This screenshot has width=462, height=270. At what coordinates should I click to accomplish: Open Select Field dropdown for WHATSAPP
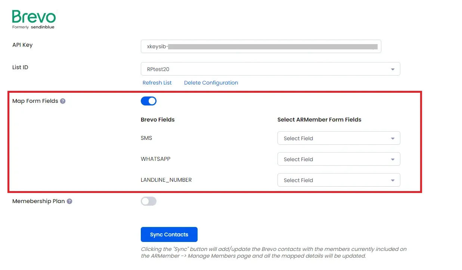[x=339, y=159]
